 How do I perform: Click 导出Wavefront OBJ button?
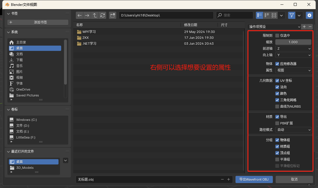(254, 179)
